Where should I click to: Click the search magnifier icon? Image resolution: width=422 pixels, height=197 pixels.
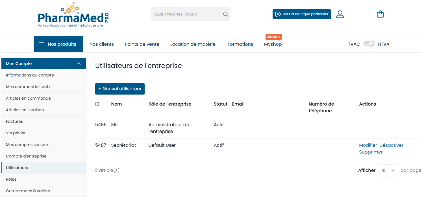[x=225, y=14]
